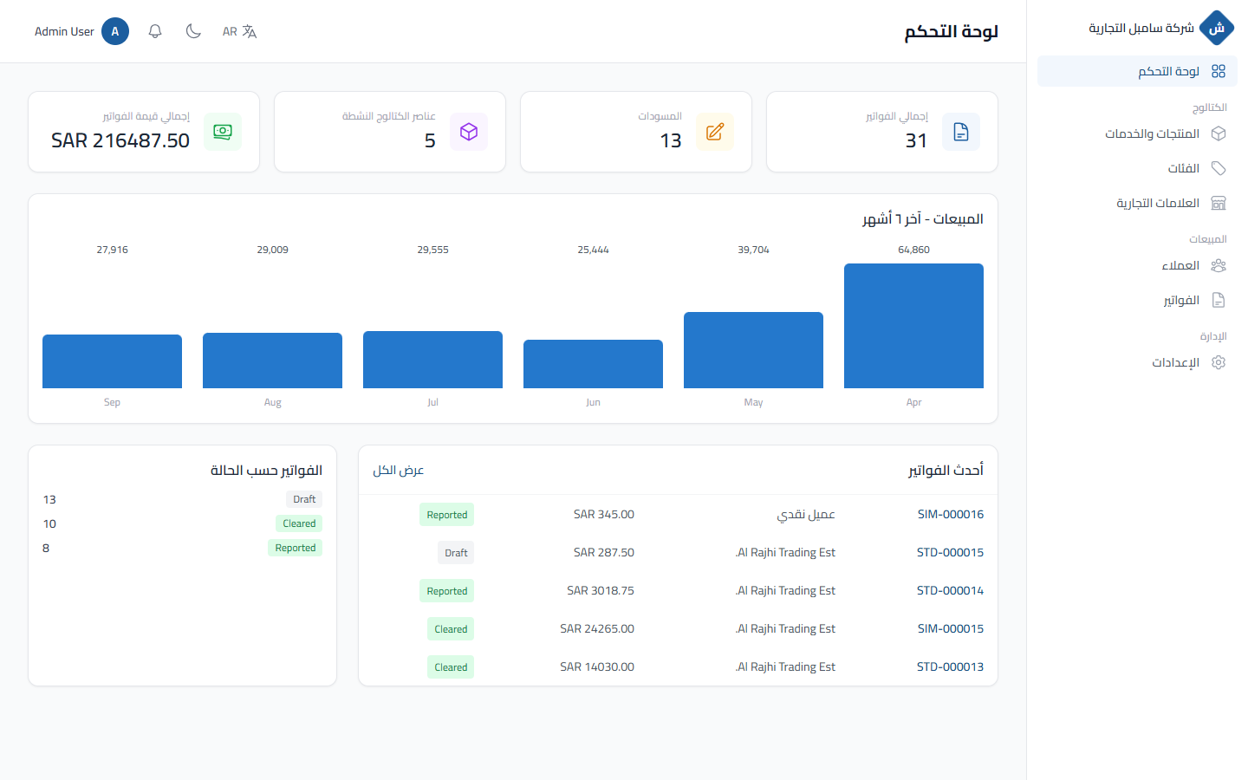Viewport: 1248px width, 780px height.
Task: Open لوحة التحكم in the sidebar
Action: click(1137, 71)
